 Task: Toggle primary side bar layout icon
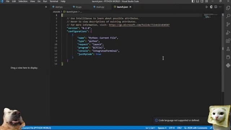coord(193,1)
